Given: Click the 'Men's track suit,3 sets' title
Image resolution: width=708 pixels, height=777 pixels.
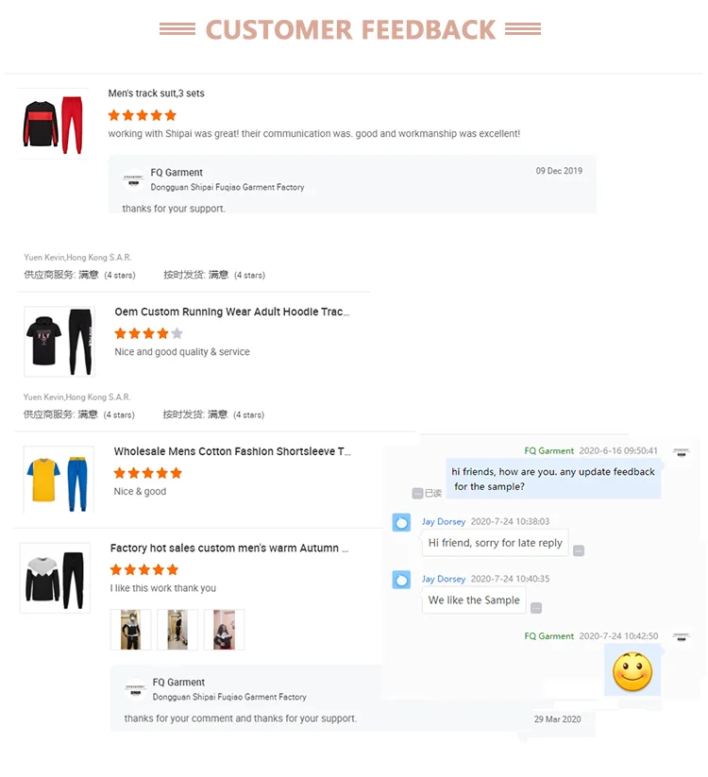Looking at the screenshot, I should point(156,93).
